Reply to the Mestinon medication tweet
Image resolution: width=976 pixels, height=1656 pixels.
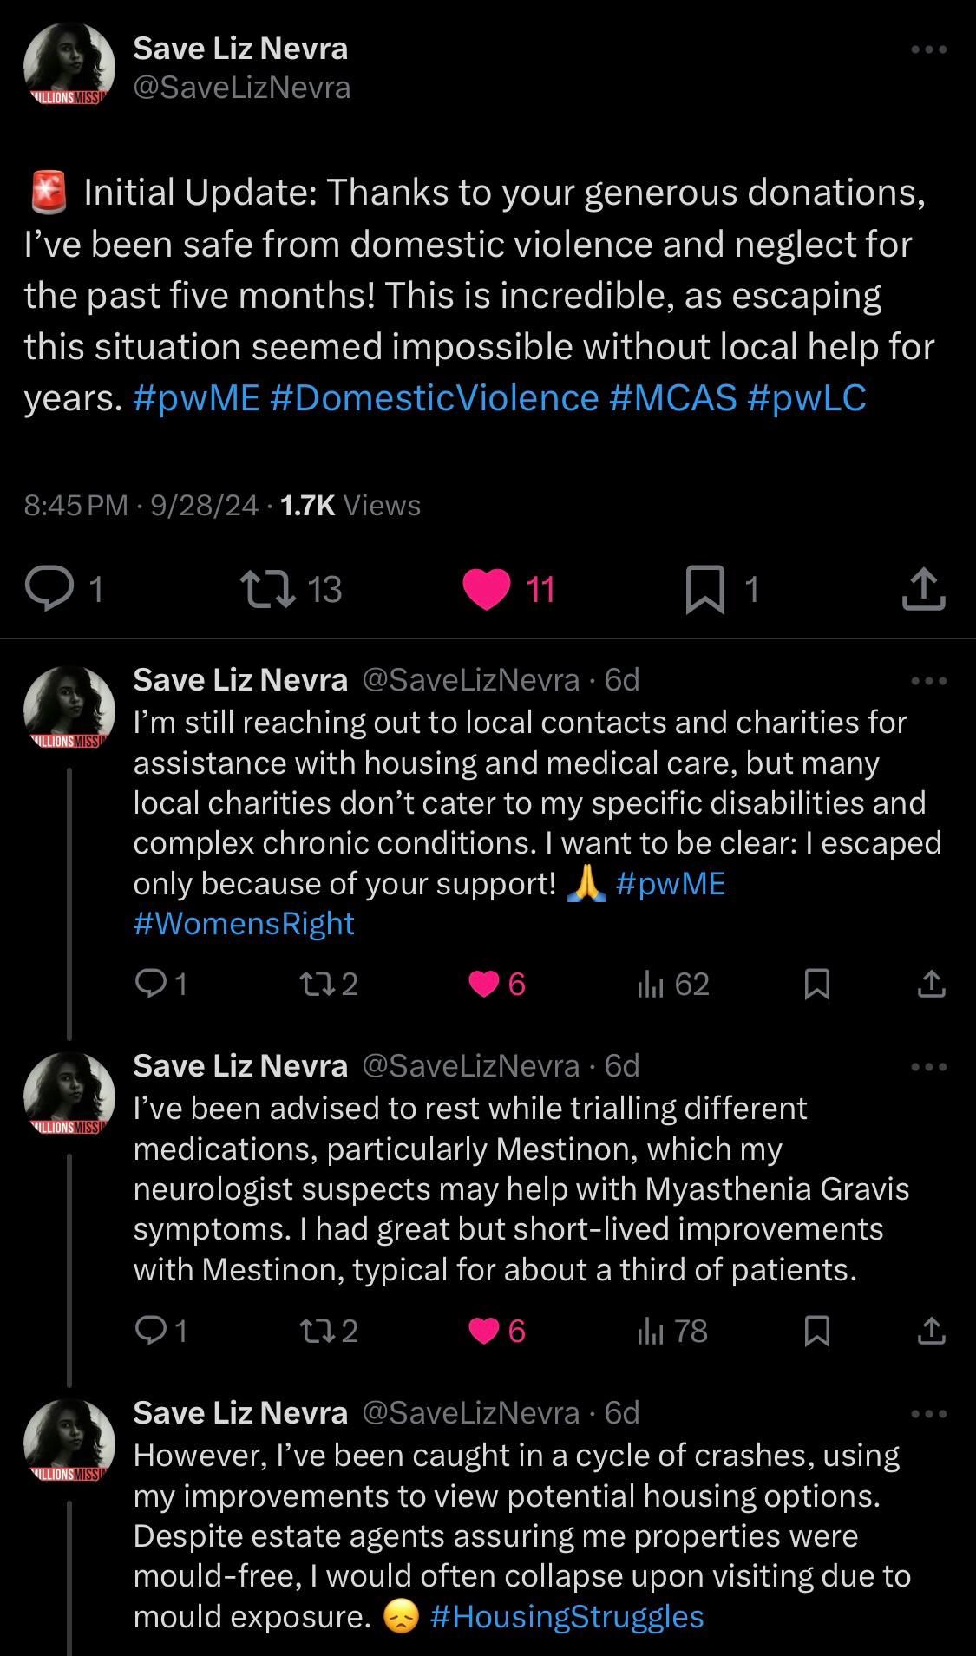tap(151, 1331)
